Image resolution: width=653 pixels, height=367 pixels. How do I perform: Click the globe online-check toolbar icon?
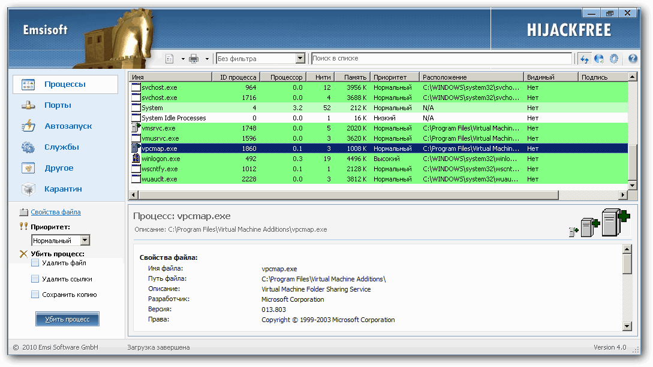599,59
